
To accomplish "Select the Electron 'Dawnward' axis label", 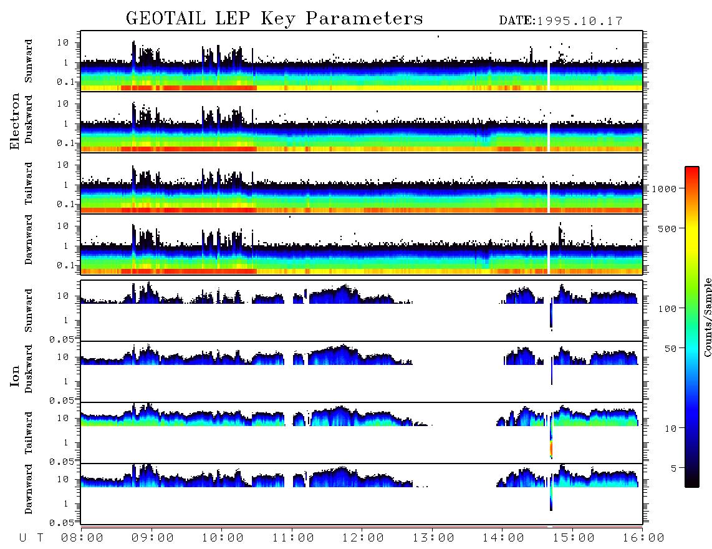I will point(29,240).
